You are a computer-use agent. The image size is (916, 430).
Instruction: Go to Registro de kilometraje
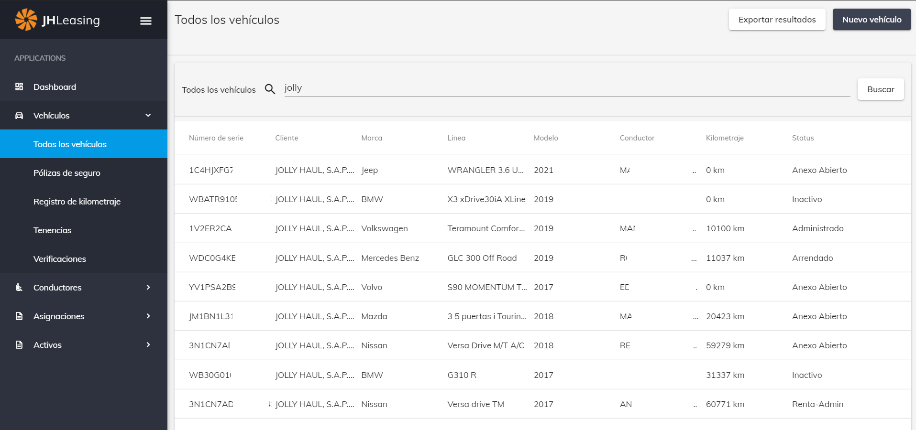coord(77,202)
